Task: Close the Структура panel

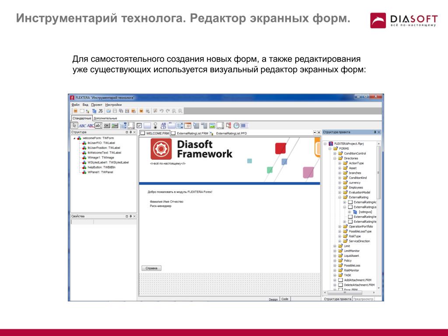Action: pyautogui.click(x=135, y=132)
